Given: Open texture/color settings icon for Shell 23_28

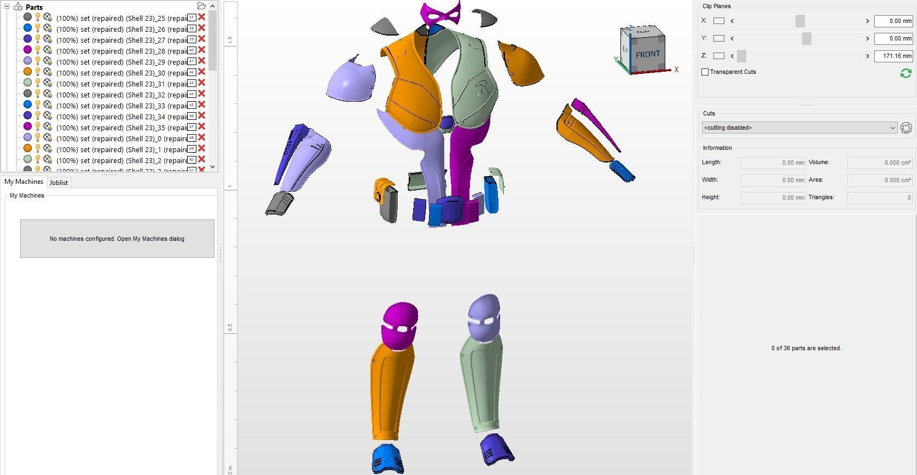Looking at the screenshot, I should click(x=48, y=50).
